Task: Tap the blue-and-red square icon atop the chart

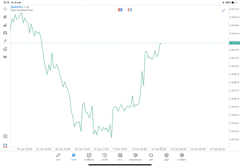Action: tap(120, 10)
